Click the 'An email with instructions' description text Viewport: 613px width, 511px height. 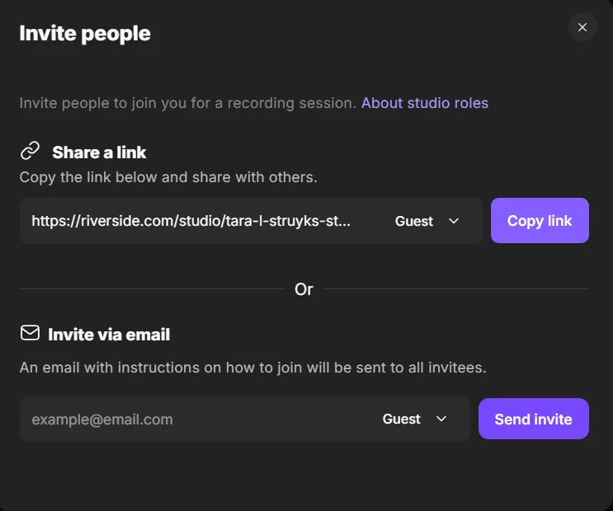(x=253, y=368)
